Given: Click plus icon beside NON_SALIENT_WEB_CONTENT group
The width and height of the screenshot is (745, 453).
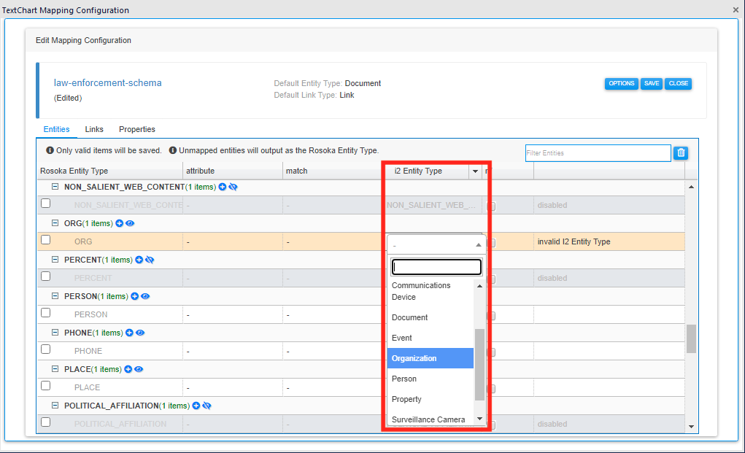Looking at the screenshot, I should click(x=223, y=187).
